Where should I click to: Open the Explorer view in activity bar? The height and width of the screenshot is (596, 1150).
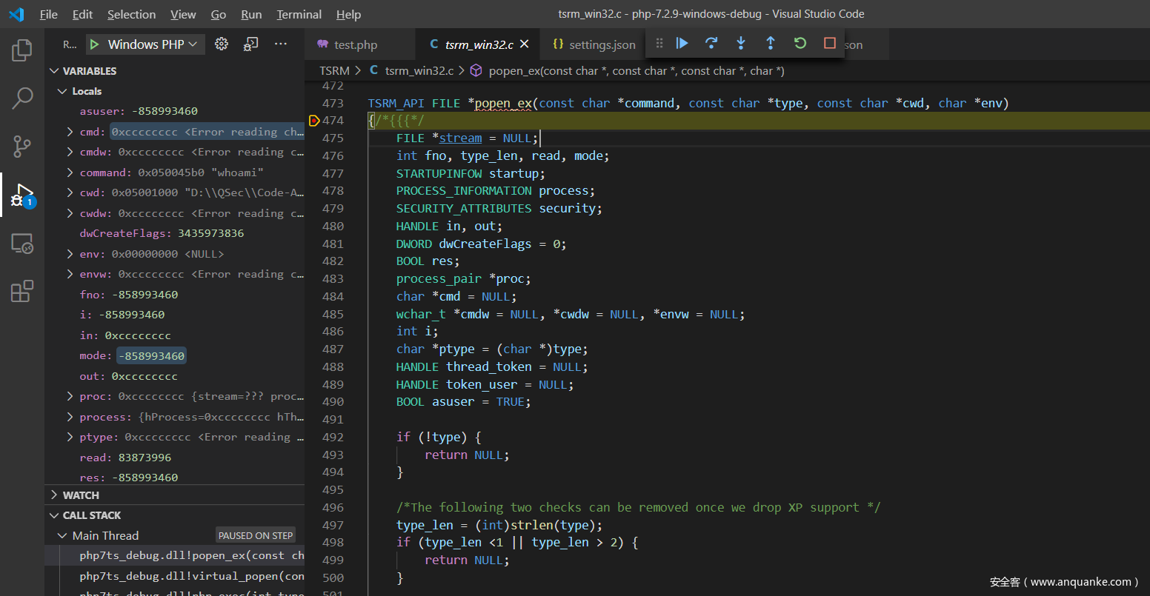point(22,50)
